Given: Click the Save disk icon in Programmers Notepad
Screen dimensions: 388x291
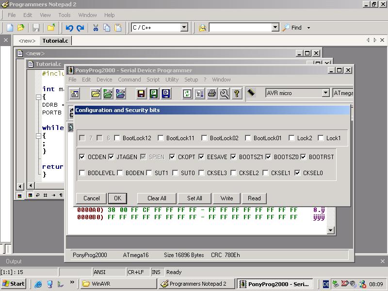Looking at the screenshot, I should click(x=36, y=28).
